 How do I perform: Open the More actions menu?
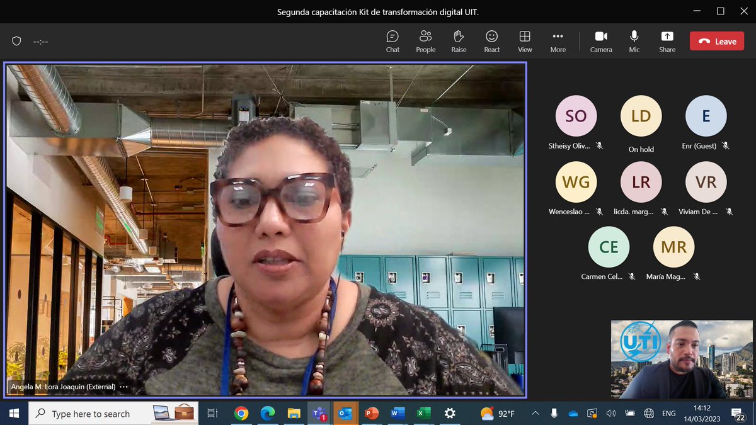(x=558, y=42)
